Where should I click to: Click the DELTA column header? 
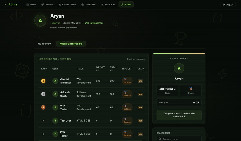coord(141,69)
